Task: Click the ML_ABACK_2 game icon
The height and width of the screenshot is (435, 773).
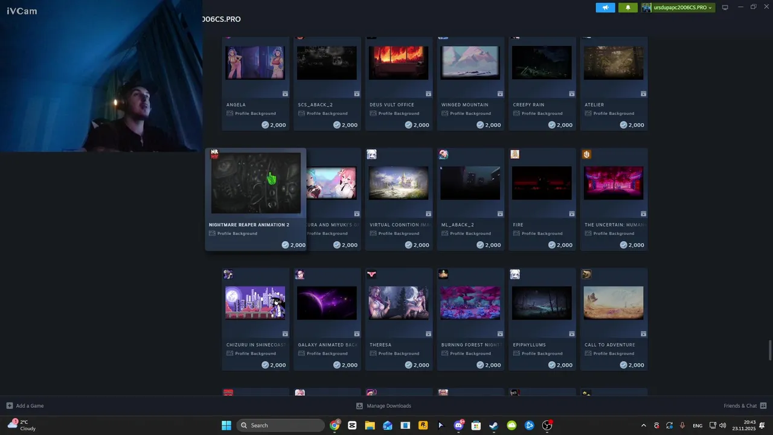Action: coord(443,155)
